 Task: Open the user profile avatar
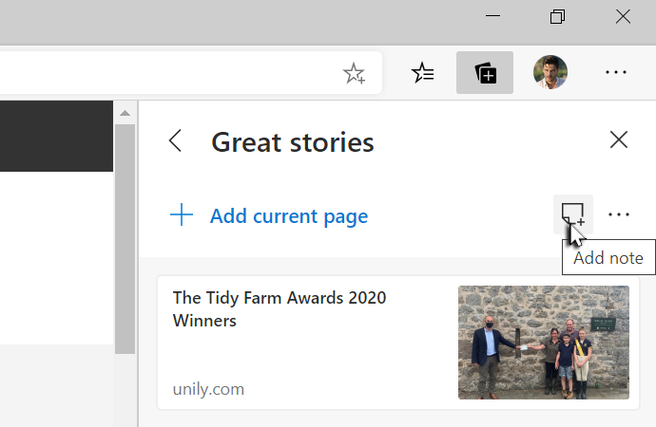(550, 73)
